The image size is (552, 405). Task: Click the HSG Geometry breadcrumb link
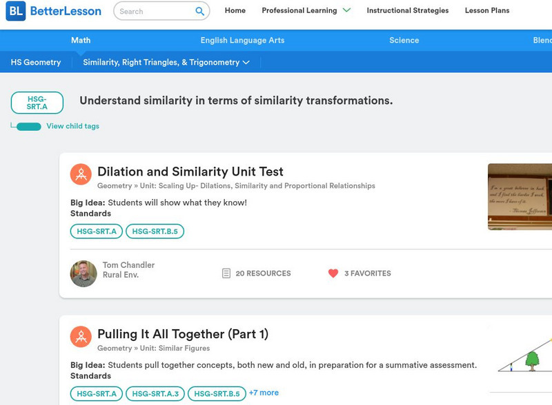pos(36,62)
